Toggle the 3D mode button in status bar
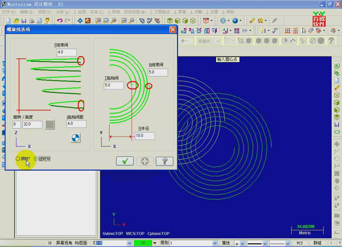The image size is (342, 247). coord(49,243)
